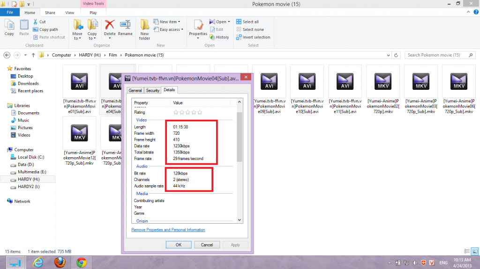Open Internet Explorer from the taskbar
The image size is (480, 269).
click(38, 262)
